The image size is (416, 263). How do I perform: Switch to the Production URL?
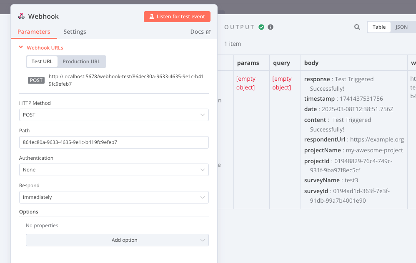[81, 61]
